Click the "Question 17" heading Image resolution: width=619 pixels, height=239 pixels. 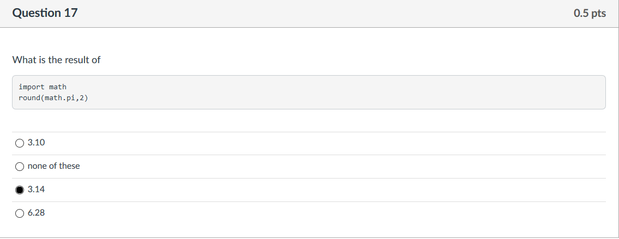coord(45,13)
